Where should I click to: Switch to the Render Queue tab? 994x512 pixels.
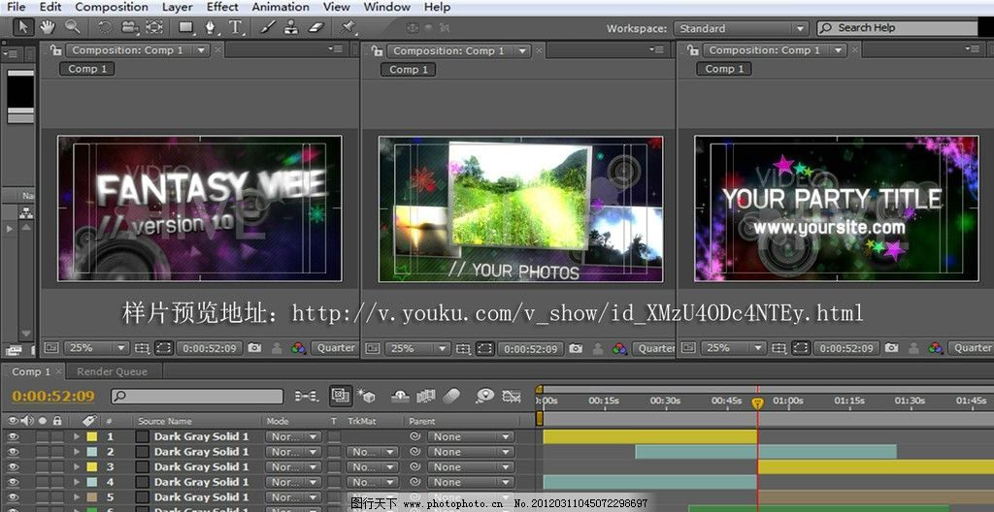[112, 371]
